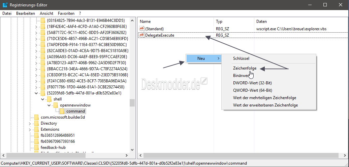Open the Bearbeiten menu
This screenshot has height=167, width=349.
[x=26, y=13]
